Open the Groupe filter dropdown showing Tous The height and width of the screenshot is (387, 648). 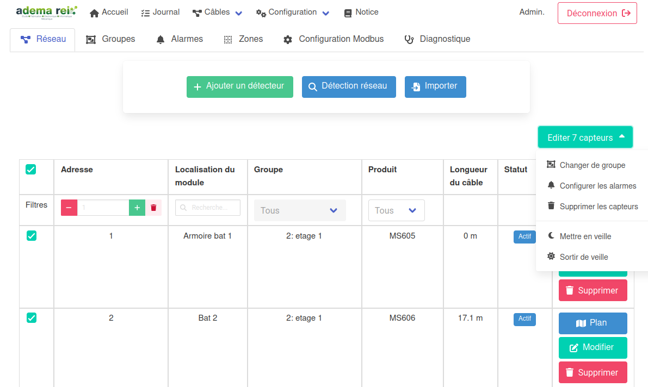pos(300,210)
